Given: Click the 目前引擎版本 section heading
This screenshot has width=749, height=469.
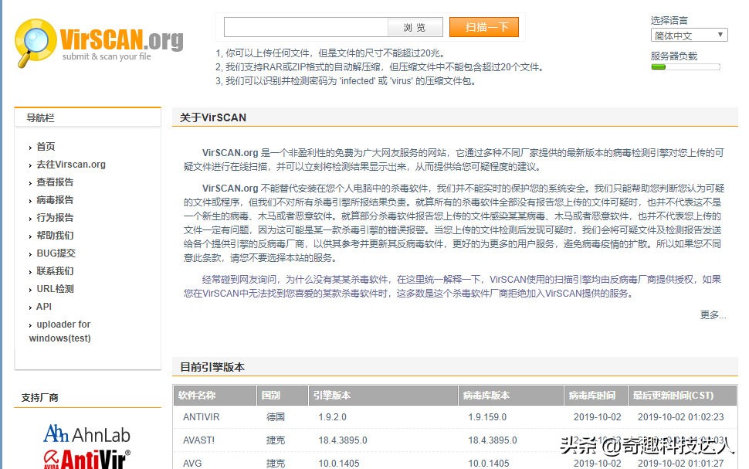Looking at the screenshot, I should tap(212, 367).
